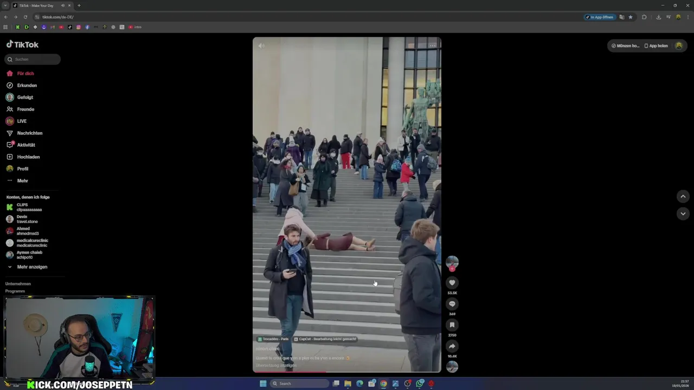This screenshot has width=694, height=390.
Task: Select Für dich in the sidebar
Action: [21, 73]
